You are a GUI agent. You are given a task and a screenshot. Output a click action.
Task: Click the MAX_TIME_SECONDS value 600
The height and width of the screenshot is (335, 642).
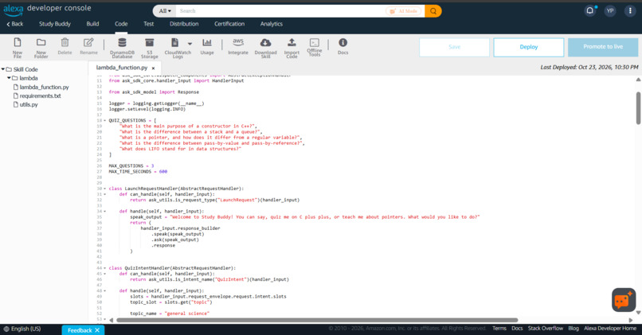pos(163,172)
